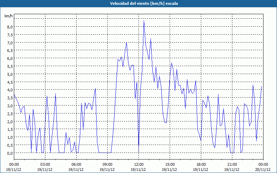Viewport: 277px width, 173px height.
Task: Click the highest peak of the wind line
Action: (x=144, y=21)
